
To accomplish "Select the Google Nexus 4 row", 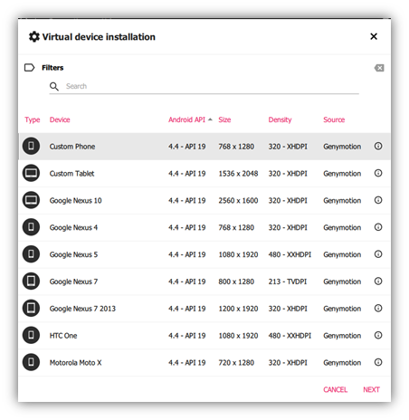I will coord(204,227).
